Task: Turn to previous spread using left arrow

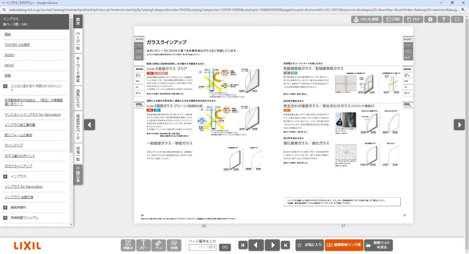Action: 90,125
